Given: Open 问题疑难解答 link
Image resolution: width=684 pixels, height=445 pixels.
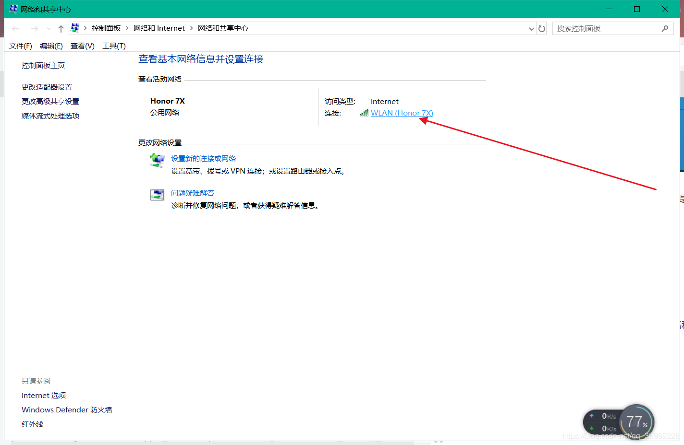Looking at the screenshot, I should click(x=193, y=193).
